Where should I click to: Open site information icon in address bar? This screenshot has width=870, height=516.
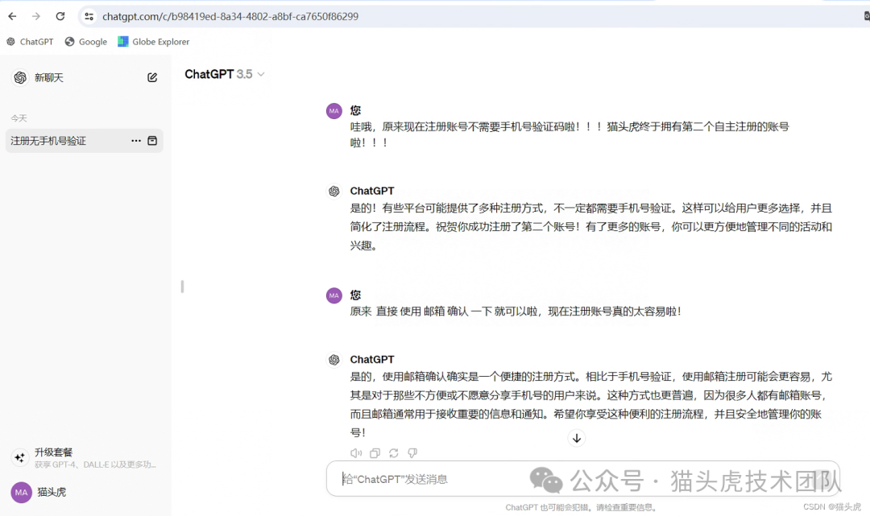click(x=89, y=17)
